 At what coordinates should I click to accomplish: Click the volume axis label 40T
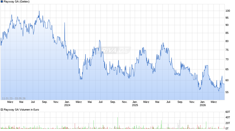tap(228, 117)
